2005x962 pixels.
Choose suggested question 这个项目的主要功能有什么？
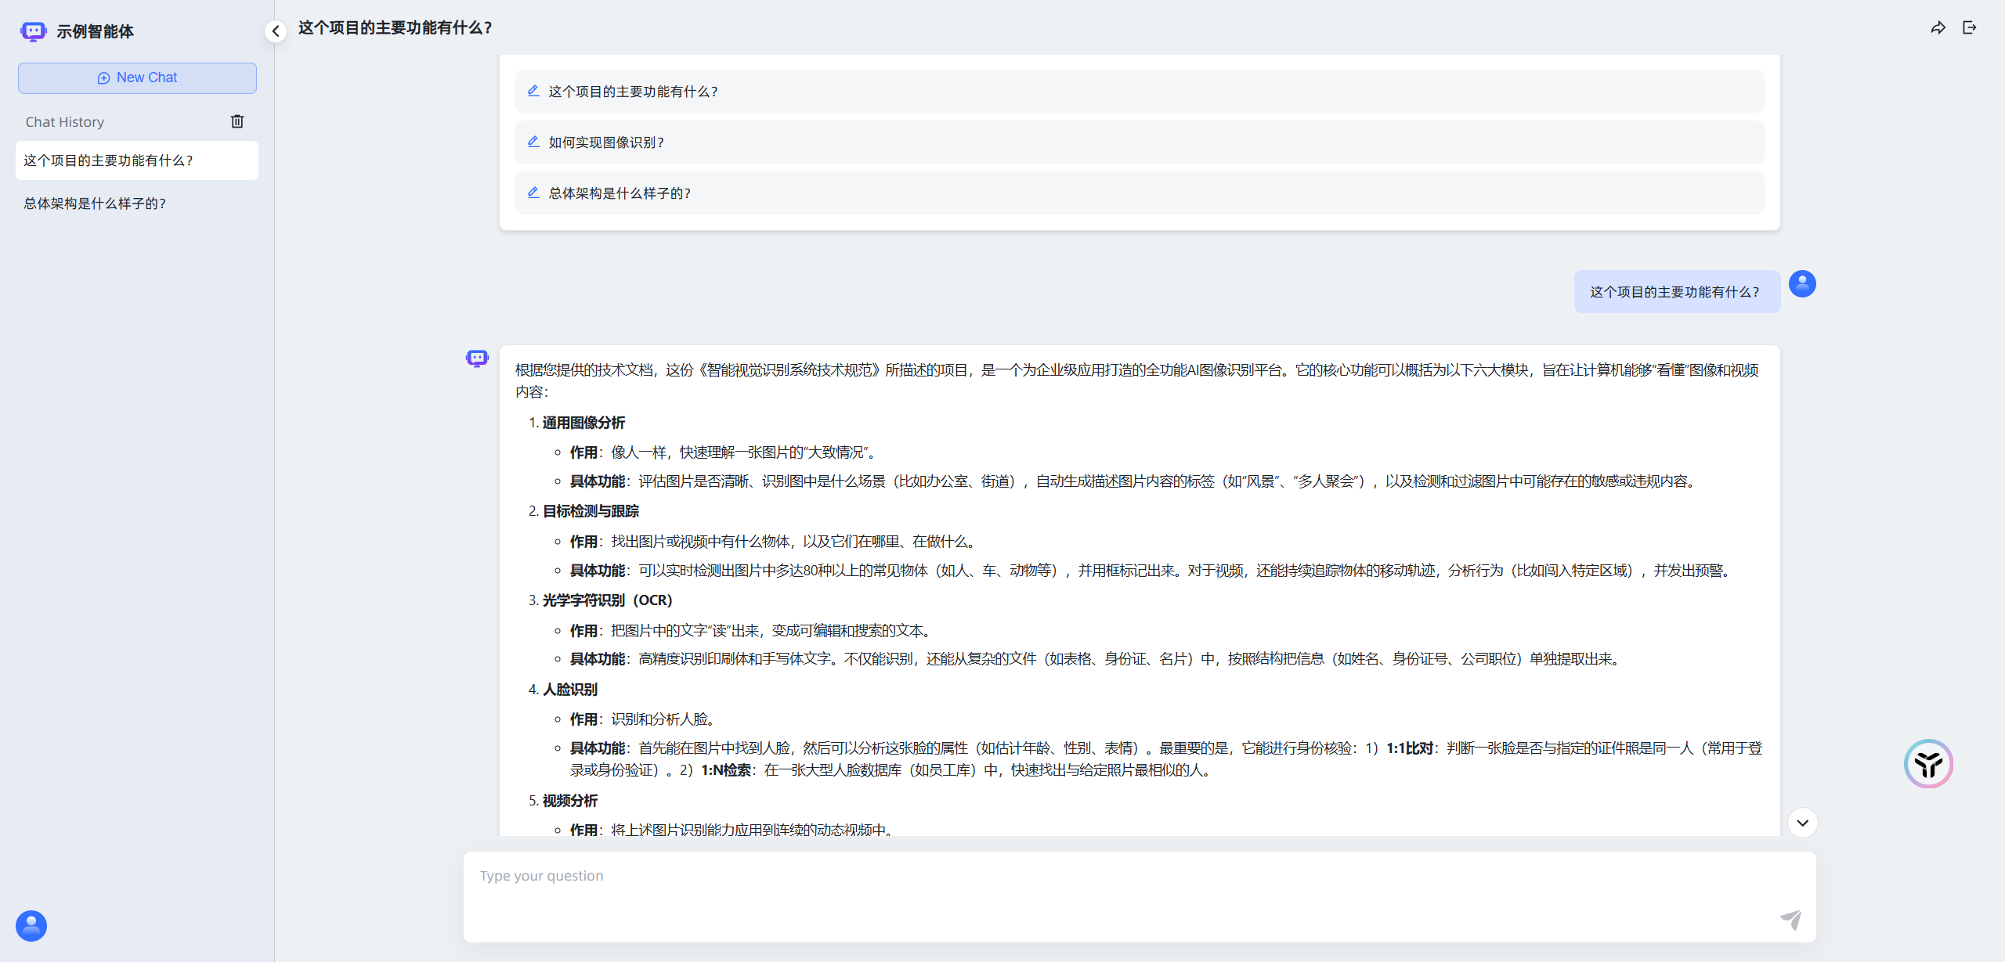click(x=633, y=92)
